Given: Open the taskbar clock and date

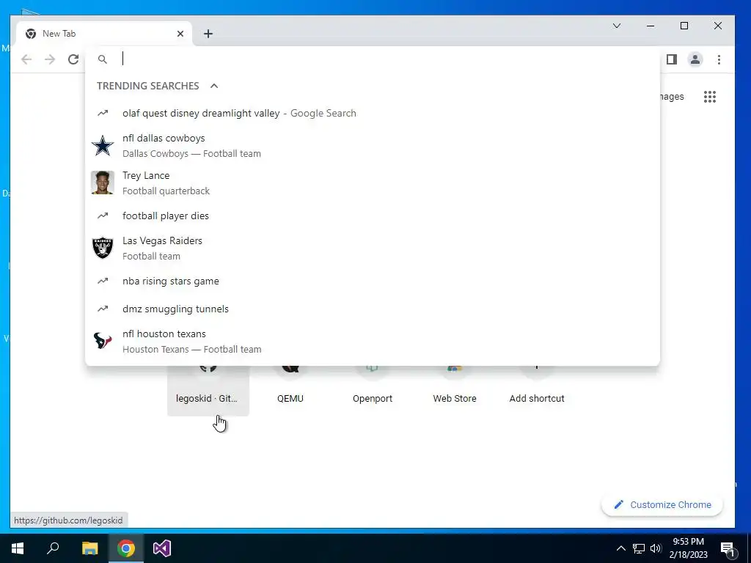Looking at the screenshot, I should [x=688, y=548].
